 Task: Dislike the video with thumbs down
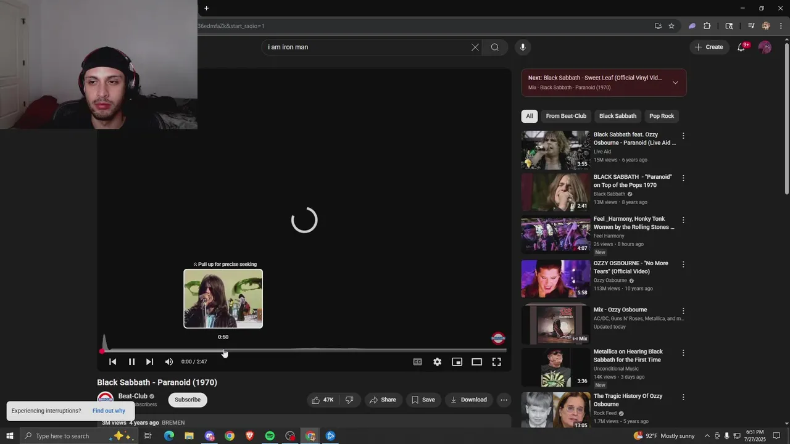pos(349,400)
